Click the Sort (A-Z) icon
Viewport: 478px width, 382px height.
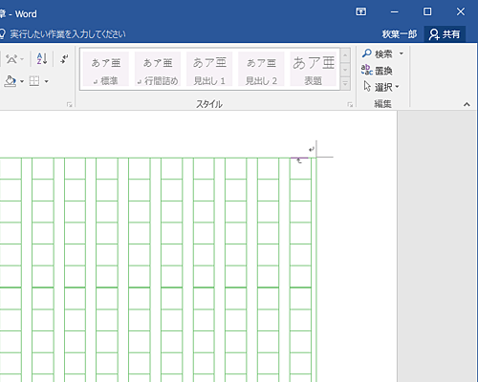coord(42,59)
